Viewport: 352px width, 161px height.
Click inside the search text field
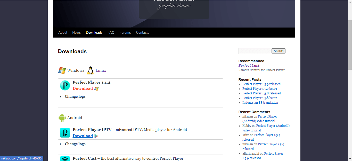coord(255,51)
